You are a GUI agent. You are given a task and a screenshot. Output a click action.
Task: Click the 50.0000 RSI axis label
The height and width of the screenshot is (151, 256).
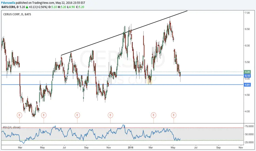pos(249,134)
